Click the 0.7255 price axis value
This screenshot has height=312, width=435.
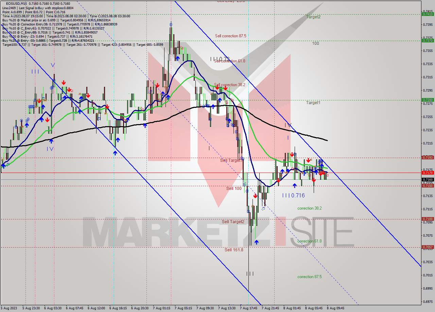click(x=428, y=117)
